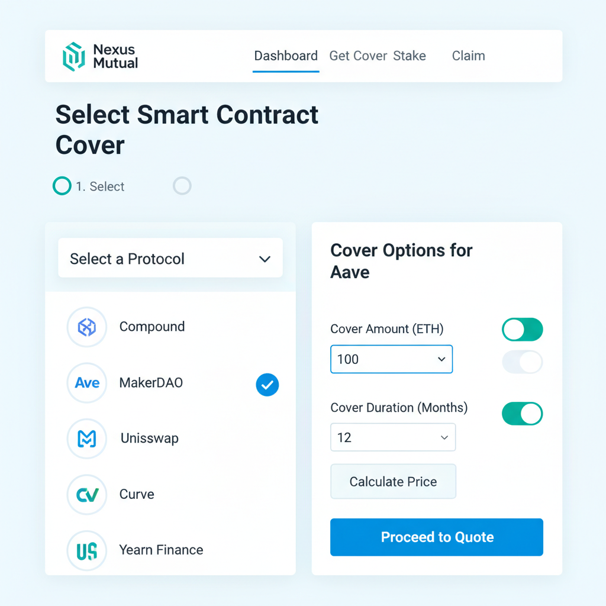Click the second unfilled progress step circle
The width and height of the screenshot is (606, 606).
182,186
